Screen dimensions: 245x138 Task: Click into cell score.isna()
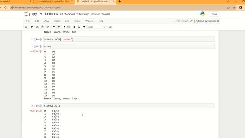coord(129,106)
